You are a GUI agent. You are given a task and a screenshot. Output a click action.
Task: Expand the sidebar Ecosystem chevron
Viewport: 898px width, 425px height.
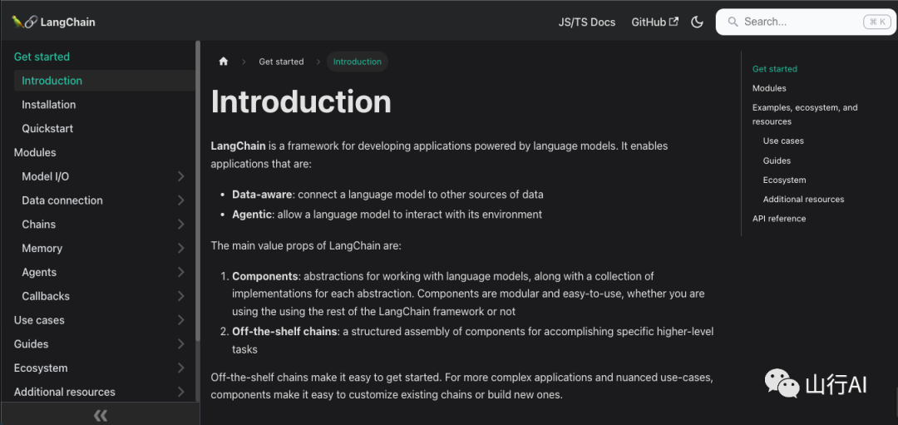pos(180,368)
